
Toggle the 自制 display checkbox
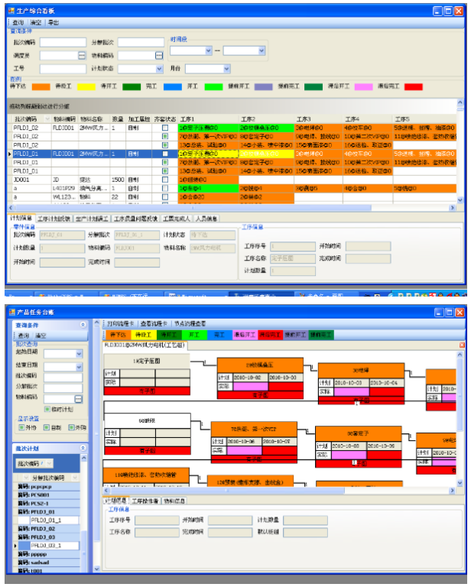pos(48,427)
